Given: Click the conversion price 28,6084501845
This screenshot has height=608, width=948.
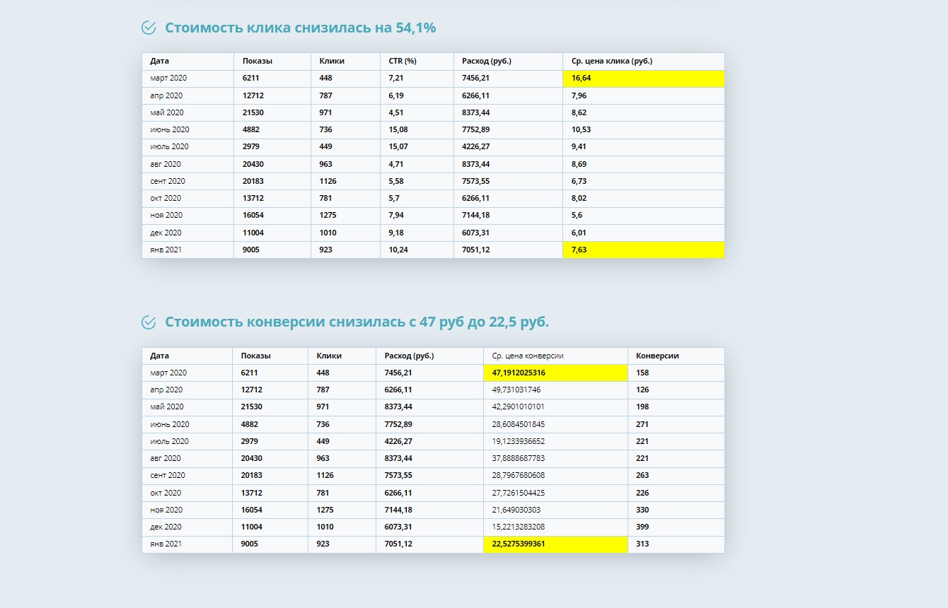Looking at the screenshot, I should [x=519, y=424].
